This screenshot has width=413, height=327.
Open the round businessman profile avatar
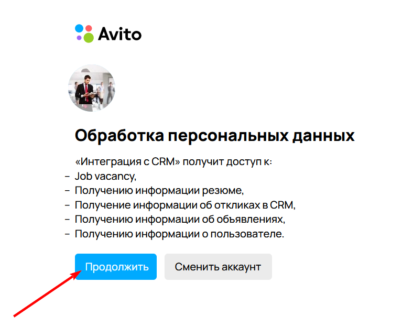click(x=92, y=88)
